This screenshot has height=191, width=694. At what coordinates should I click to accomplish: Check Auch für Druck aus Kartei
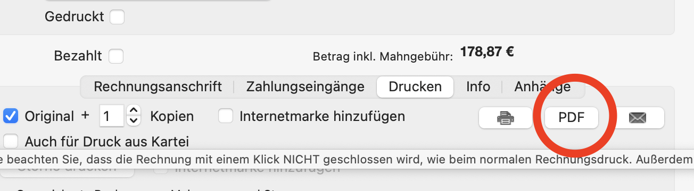tap(11, 141)
